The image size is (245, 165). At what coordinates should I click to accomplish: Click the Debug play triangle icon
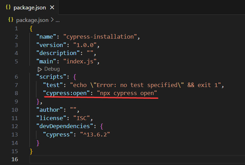click(x=39, y=69)
